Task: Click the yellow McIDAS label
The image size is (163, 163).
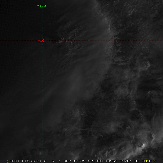Action: (151, 161)
